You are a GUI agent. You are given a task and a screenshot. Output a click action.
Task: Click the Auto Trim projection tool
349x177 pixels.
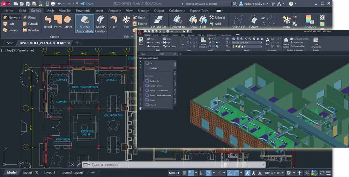(x=286, y=22)
